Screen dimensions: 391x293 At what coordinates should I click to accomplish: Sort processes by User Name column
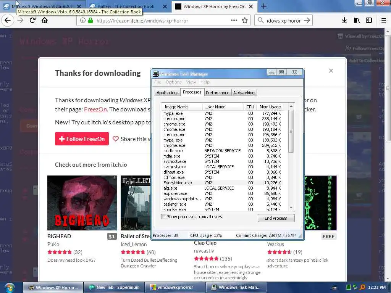[x=223, y=107]
